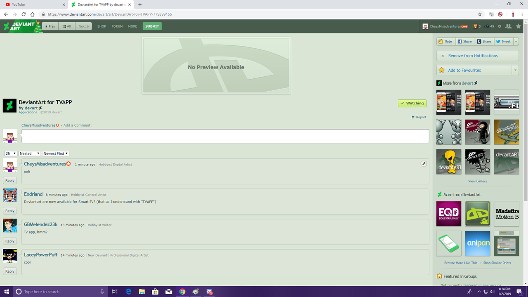Reload the page
This screenshot has width=528, height=297.
(x=24, y=14)
